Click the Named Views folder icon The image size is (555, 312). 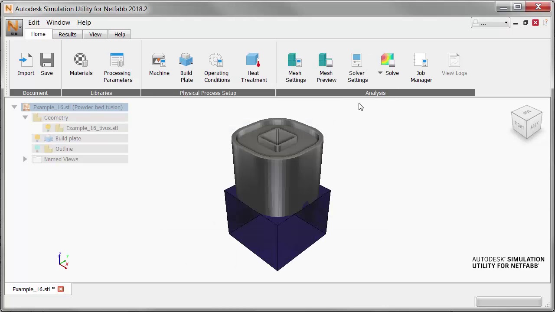pyautogui.click(x=37, y=159)
